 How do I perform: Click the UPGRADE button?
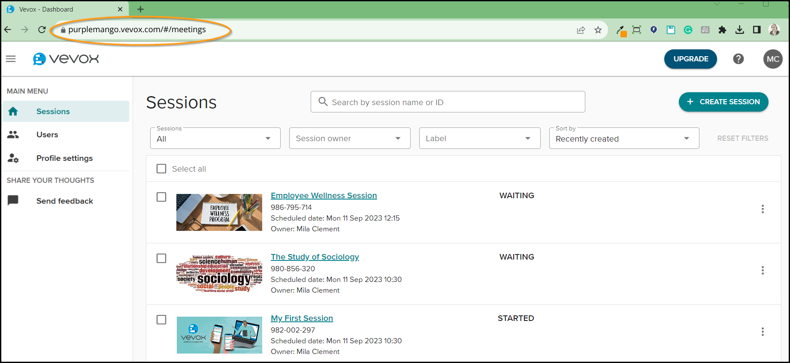pyautogui.click(x=690, y=59)
